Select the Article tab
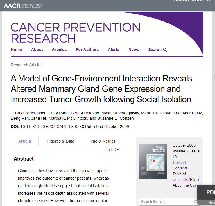This screenshot has height=206, width=215. pyautogui.click(x=25, y=141)
